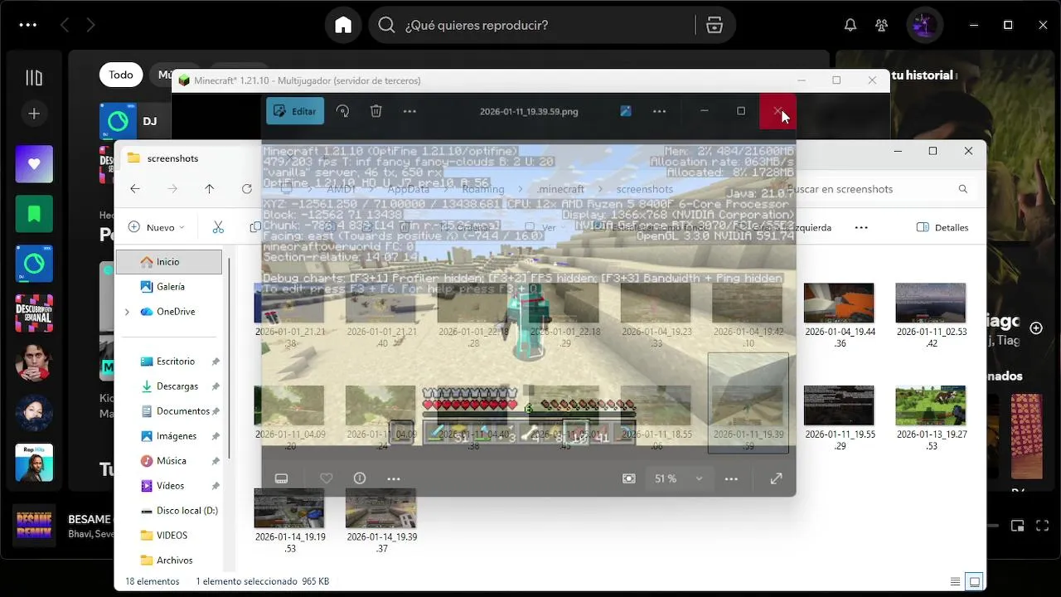Click the scissors cut icon in File Explorer

(218, 227)
